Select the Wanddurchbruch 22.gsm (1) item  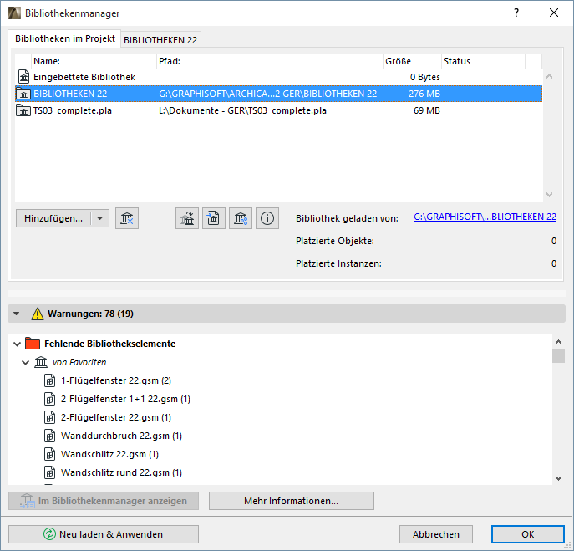click(x=121, y=436)
